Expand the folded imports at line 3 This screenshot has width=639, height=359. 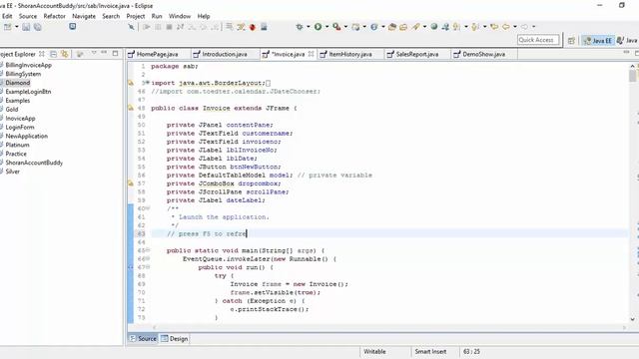tap(148, 83)
